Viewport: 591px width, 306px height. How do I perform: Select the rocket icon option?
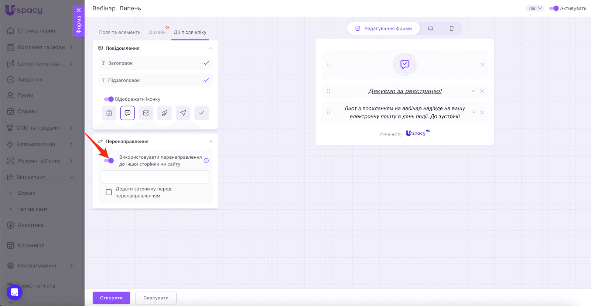(x=164, y=113)
